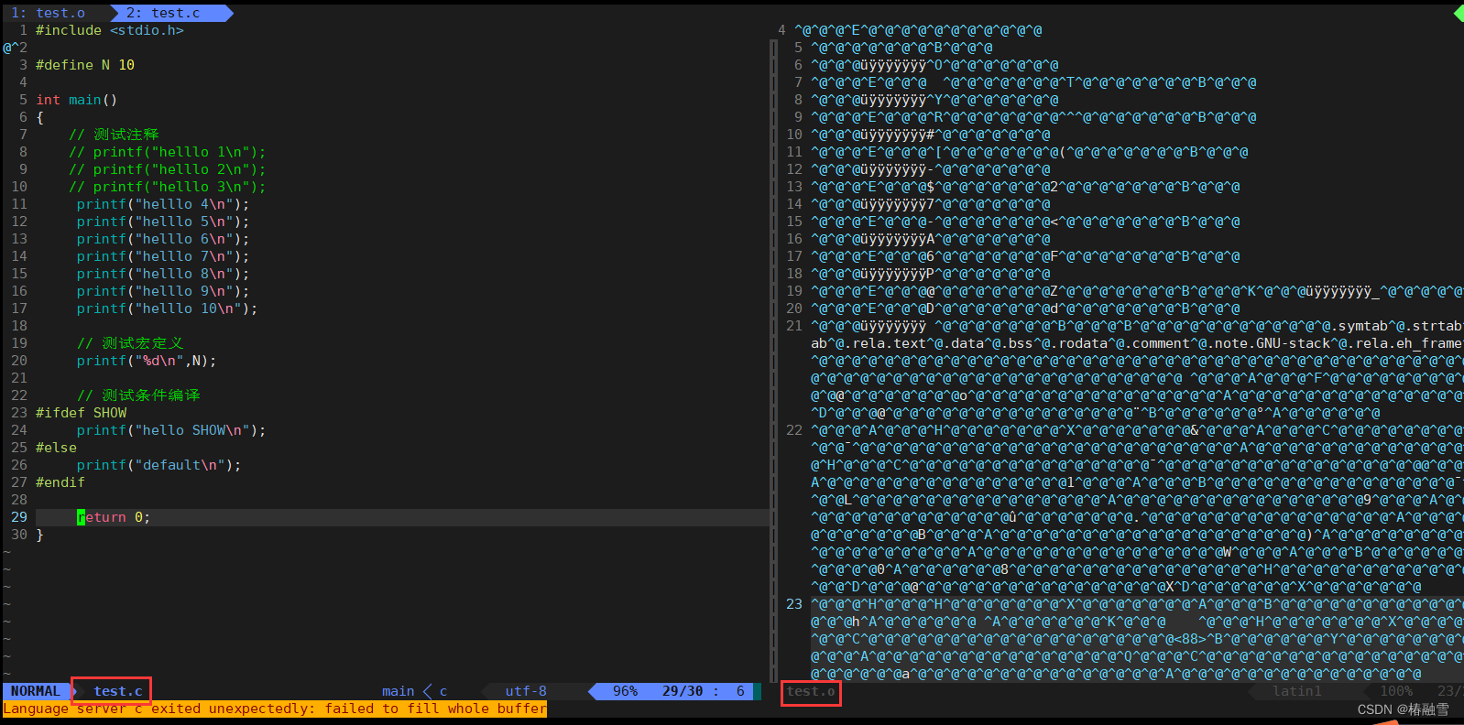
Task: Click the 29/30 line counter
Action: (683, 691)
